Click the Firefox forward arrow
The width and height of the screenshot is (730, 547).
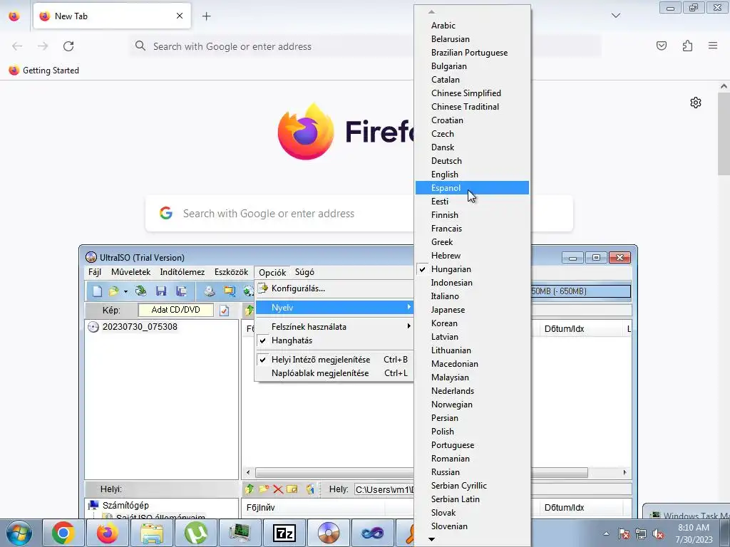43,46
